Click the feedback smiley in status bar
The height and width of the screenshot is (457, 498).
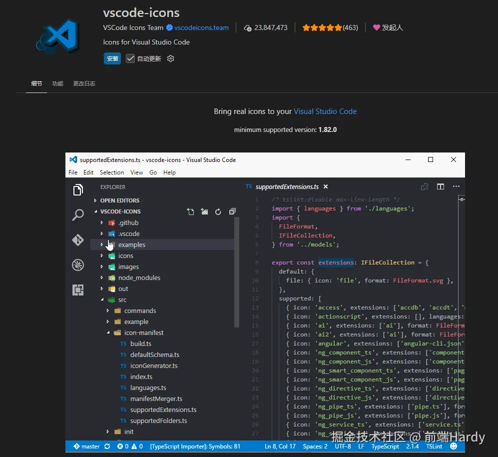[454, 446]
